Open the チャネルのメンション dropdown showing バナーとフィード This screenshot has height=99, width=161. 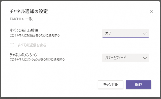point(126,58)
